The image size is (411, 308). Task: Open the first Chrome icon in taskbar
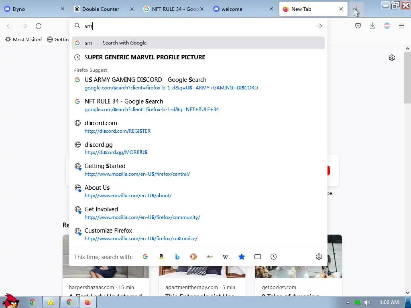32,302
